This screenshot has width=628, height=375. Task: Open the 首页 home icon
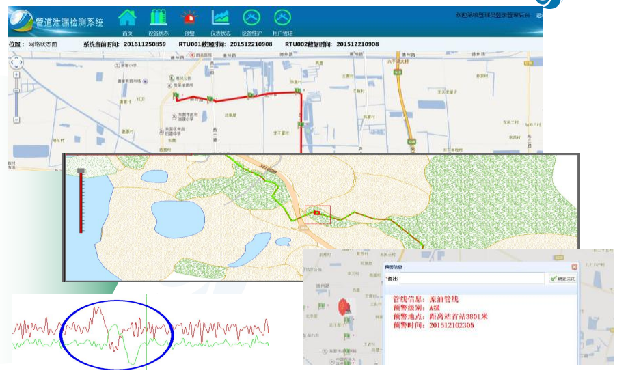127,18
